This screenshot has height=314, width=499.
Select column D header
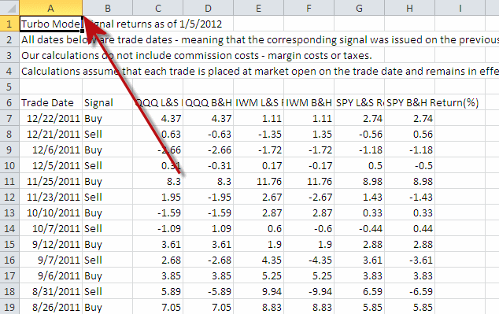click(x=208, y=8)
